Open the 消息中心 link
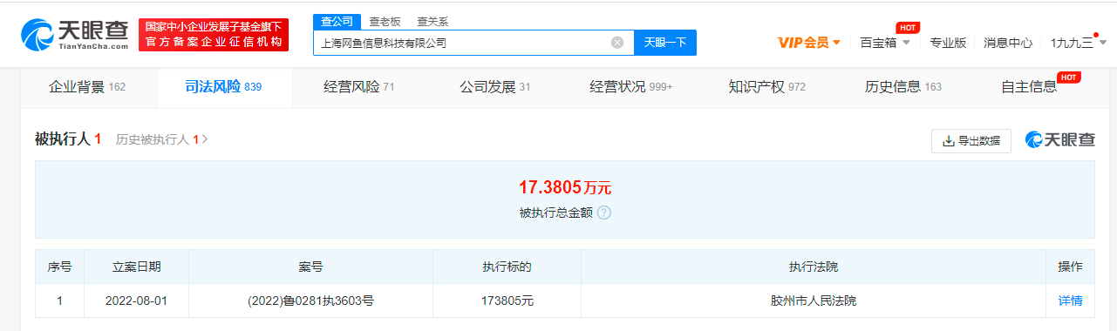The image size is (1117, 331). click(1008, 43)
